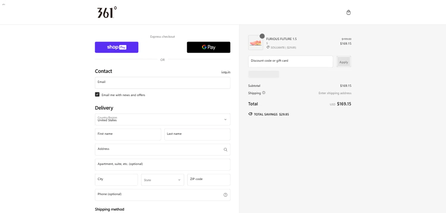The image size is (446, 213).
Task: Click the shipping info help icon
Action: (264, 93)
